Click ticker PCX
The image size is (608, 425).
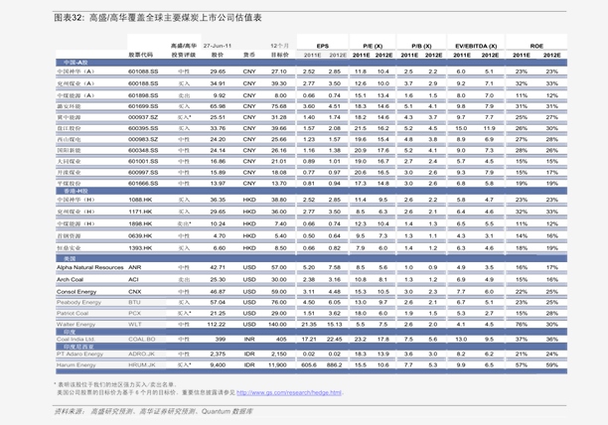(x=135, y=313)
